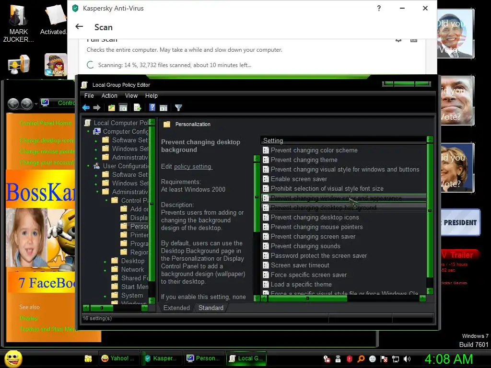Select 'Prevent changing visual style for windows and buttons'
The width and height of the screenshot is (491, 368).
(345, 169)
